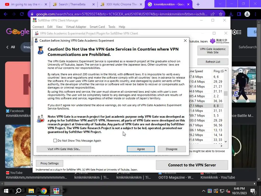This screenshot has width=261, height=196.
Task: Click scroll down arrow in server list
Action: pyautogui.click(x=226, y=141)
